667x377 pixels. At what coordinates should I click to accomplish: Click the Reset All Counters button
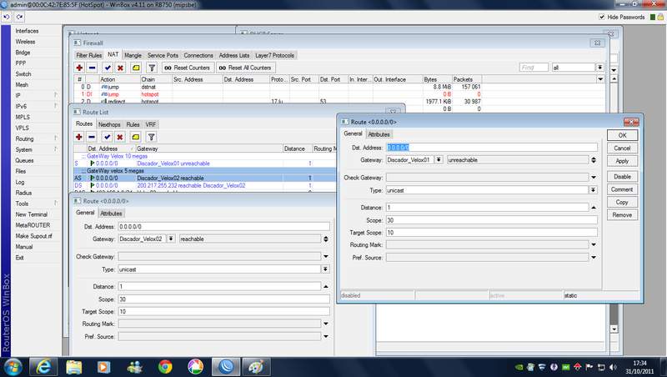(243, 67)
